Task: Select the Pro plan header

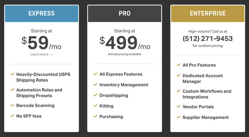Action: coord(125,13)
